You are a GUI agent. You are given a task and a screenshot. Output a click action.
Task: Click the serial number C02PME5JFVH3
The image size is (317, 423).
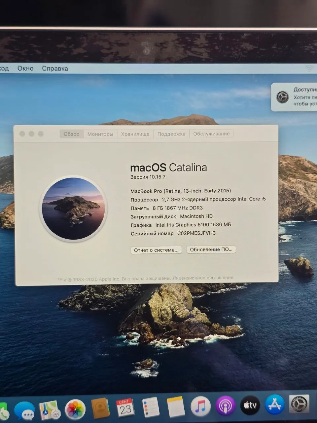click(196, 233)
